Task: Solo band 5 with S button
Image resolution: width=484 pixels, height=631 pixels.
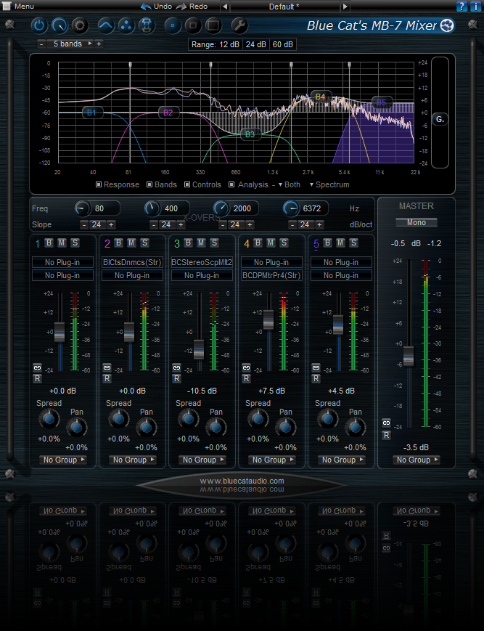Action: 354,243
